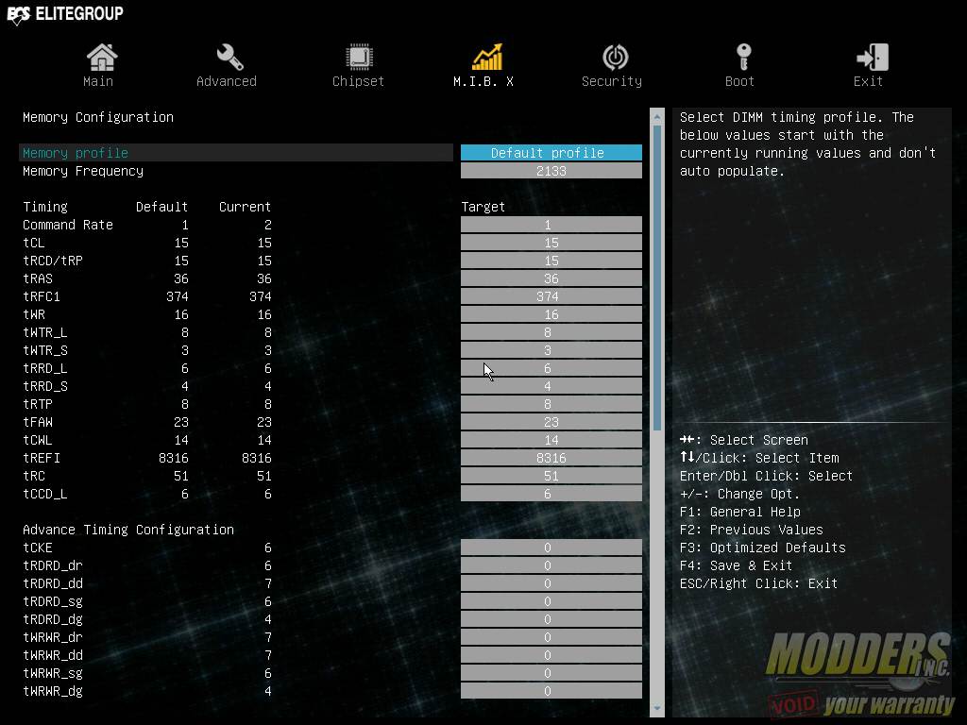
Task: Edit the tWTR_S target value field
Action: (x=551, y=349)
